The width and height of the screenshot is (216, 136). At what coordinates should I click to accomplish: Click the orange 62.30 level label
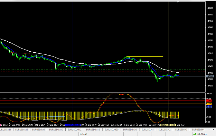[209, 104]
